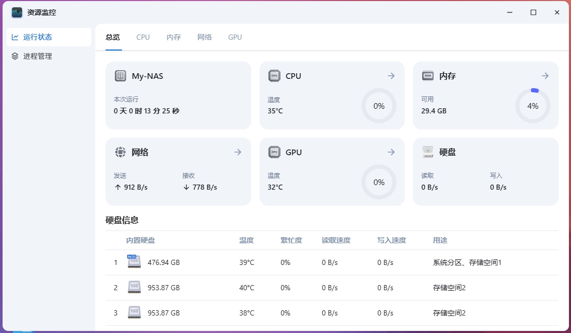Switch to the 内存 tab
571x333 pixels.
point(174,37)
